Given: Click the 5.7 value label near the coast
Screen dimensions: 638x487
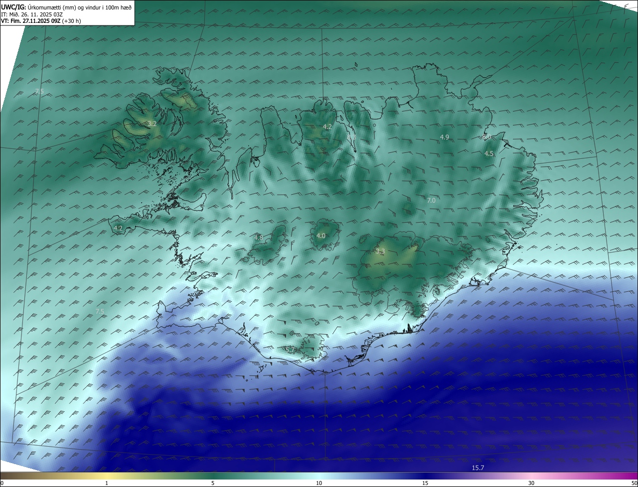Looking at the screenshot, I should pyautogui.click(x=290, y=350).
